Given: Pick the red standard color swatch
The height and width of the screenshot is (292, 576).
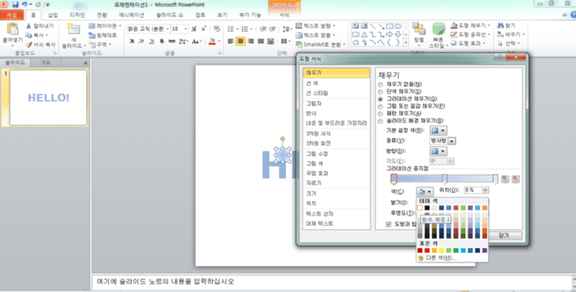Looking at the screenshot, I should tap(427, 250).
